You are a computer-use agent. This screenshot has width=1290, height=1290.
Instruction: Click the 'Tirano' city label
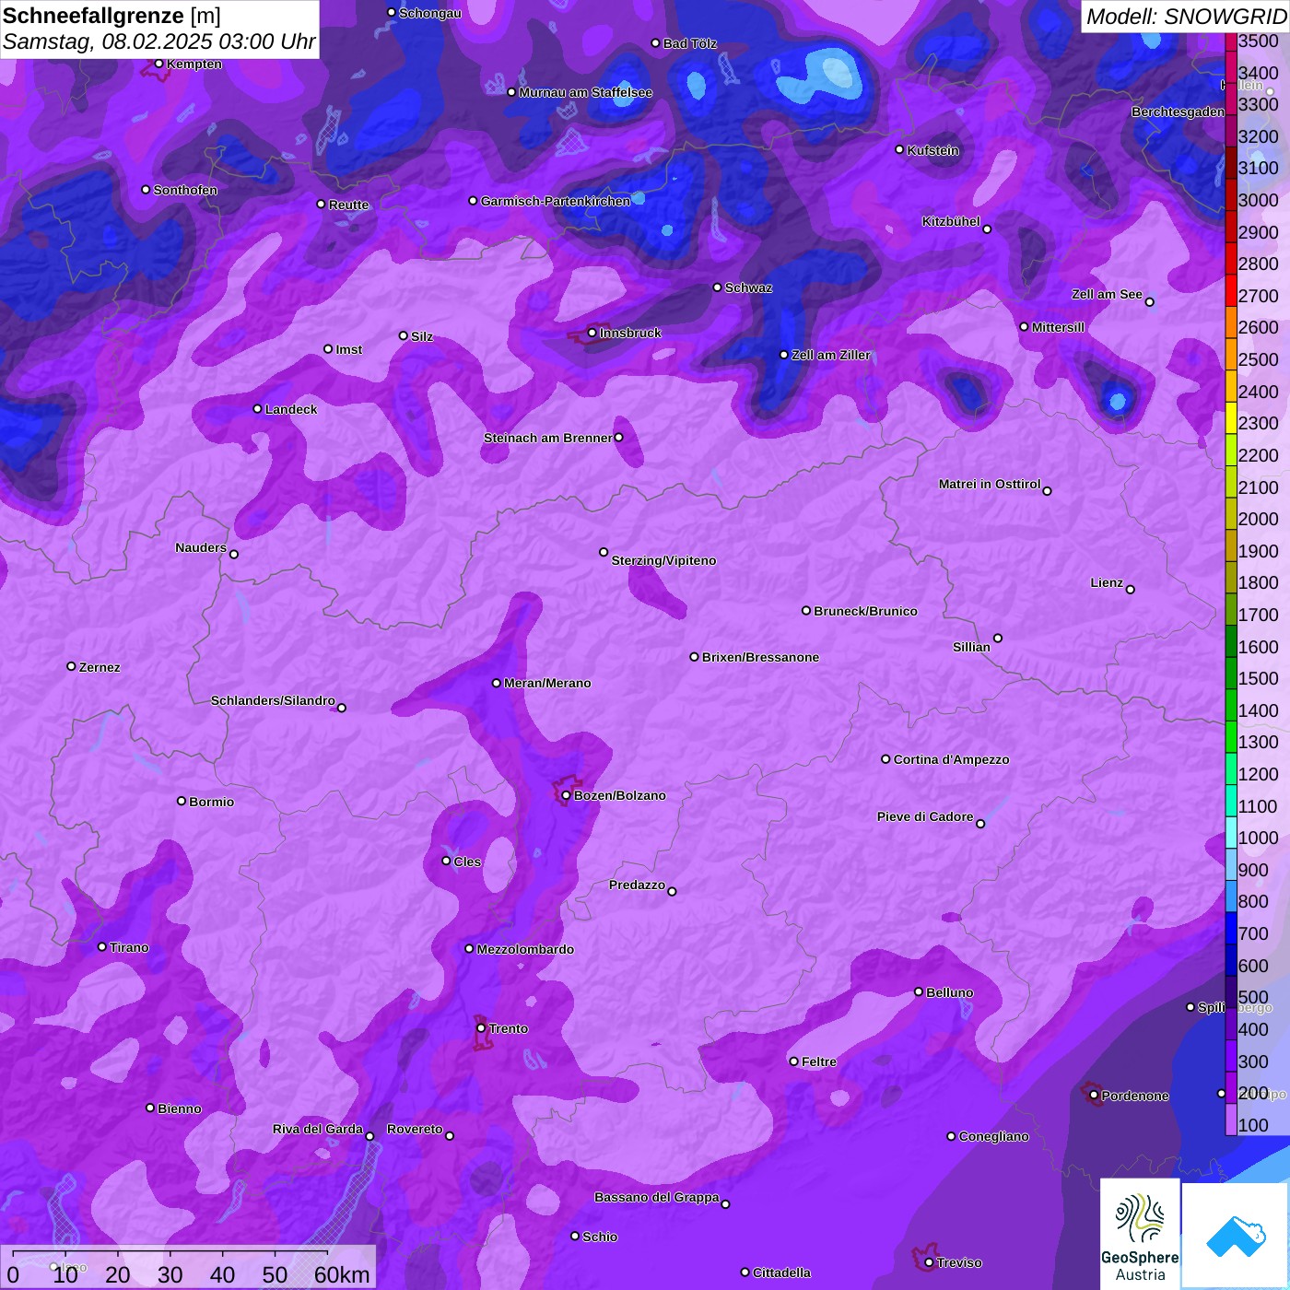[129, 947]
